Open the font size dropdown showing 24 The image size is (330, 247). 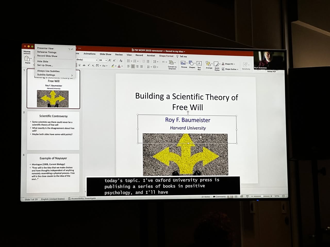103,60
